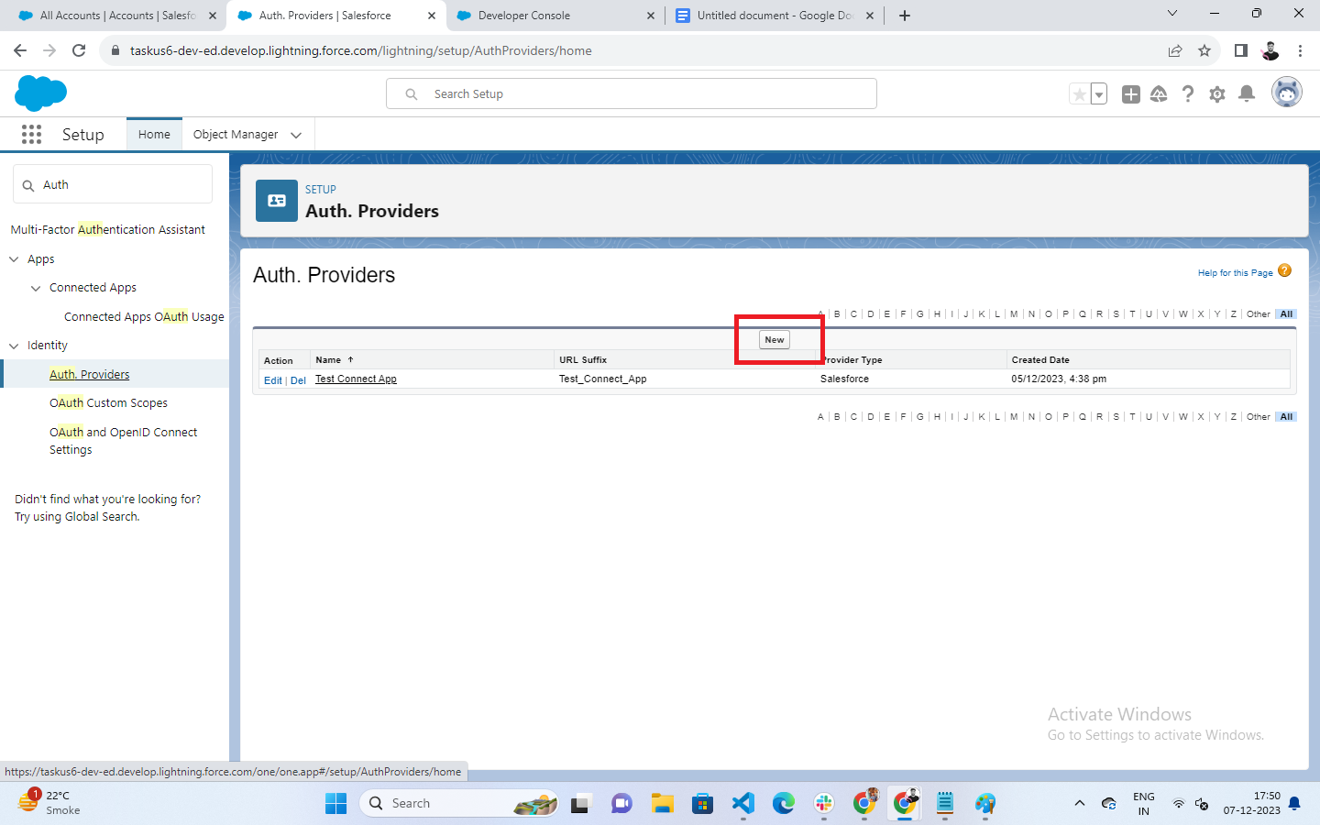Share this page icon in address bar
Image resolution: width=1320 pixels, height=825 pixels.
point(1175,50)
